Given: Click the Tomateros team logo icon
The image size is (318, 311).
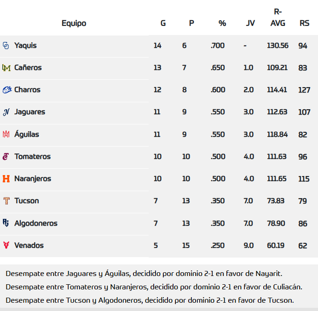Looking at the screenshot, I should pyautogui.click(x=6, y=157).
